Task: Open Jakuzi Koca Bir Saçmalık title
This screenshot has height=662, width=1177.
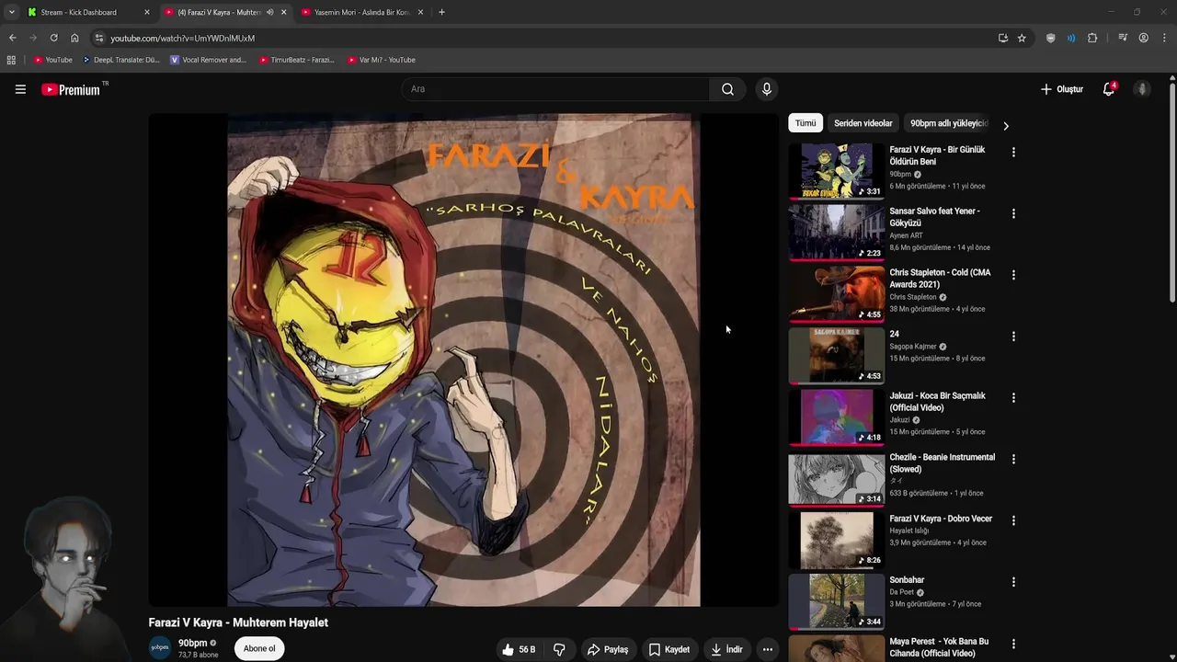Action: pos(937,402)
